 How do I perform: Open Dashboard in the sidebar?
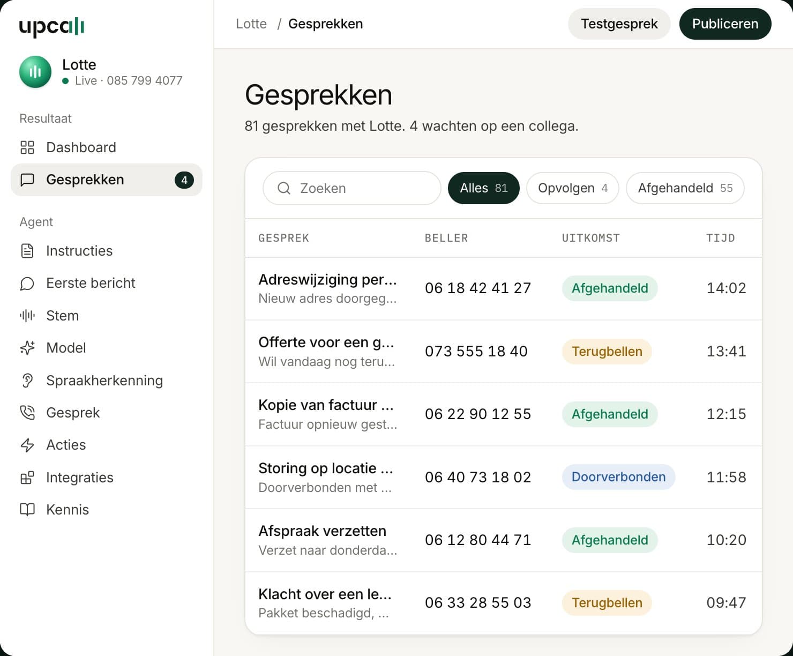(107, 147)
